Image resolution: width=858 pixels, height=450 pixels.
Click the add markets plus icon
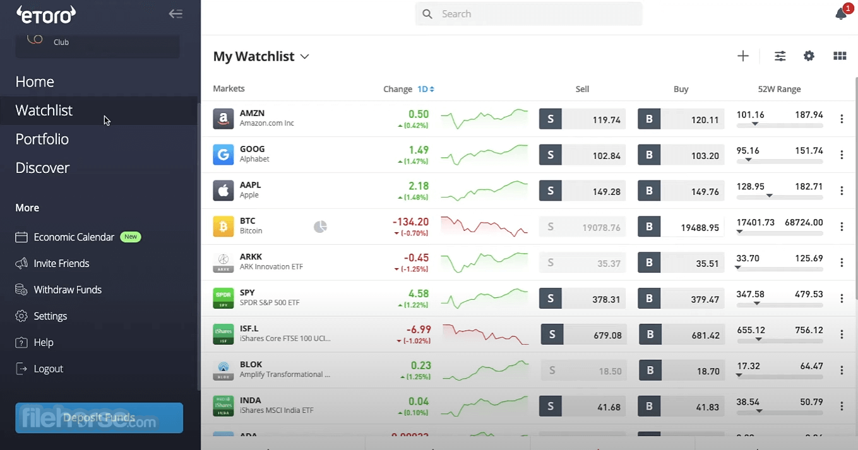pyautogui.click(x=743, y=56)
